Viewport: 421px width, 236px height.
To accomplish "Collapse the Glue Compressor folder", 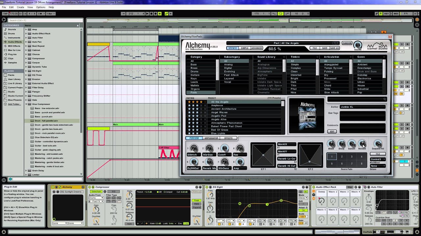I will pyautogui.click(x=26, y=104).
